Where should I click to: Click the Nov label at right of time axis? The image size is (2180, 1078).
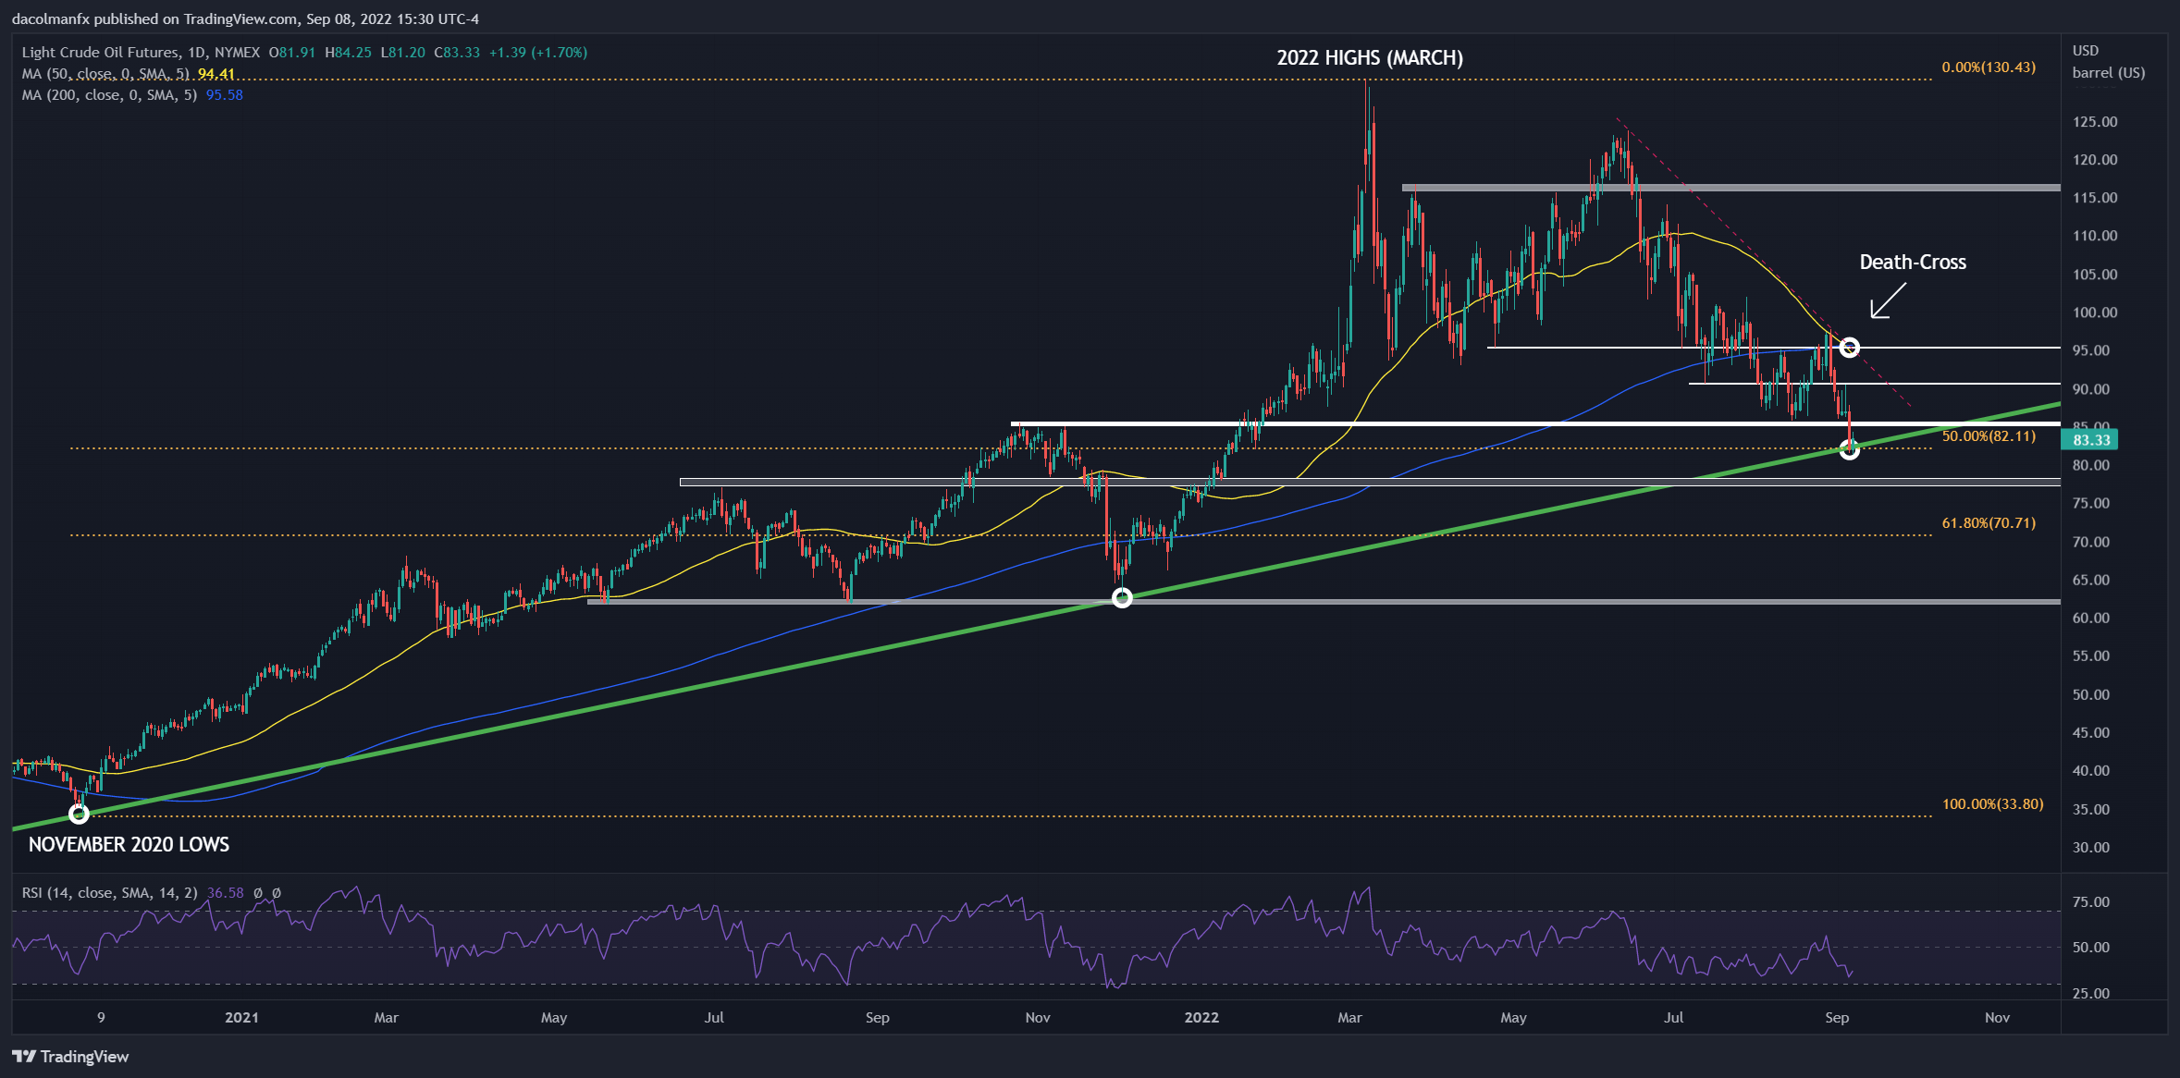pos(1998,1017)
